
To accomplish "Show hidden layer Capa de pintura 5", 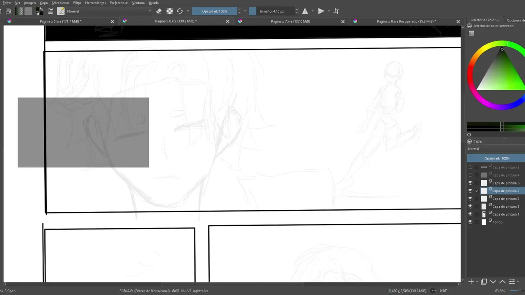I will pyautogui.click(x=470, y=167).
